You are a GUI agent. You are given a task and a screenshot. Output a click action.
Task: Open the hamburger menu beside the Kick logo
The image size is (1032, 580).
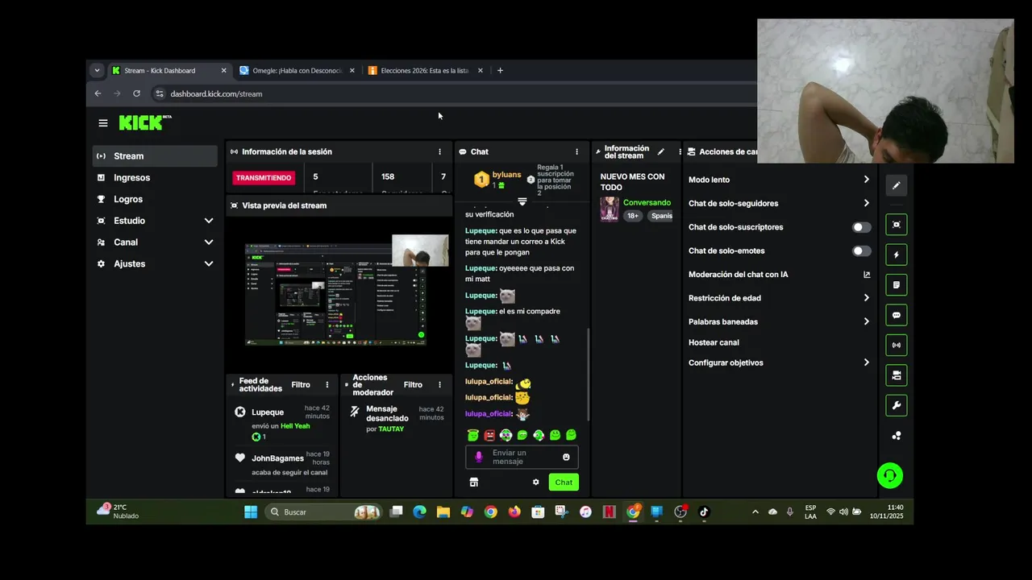pos(103,123)
